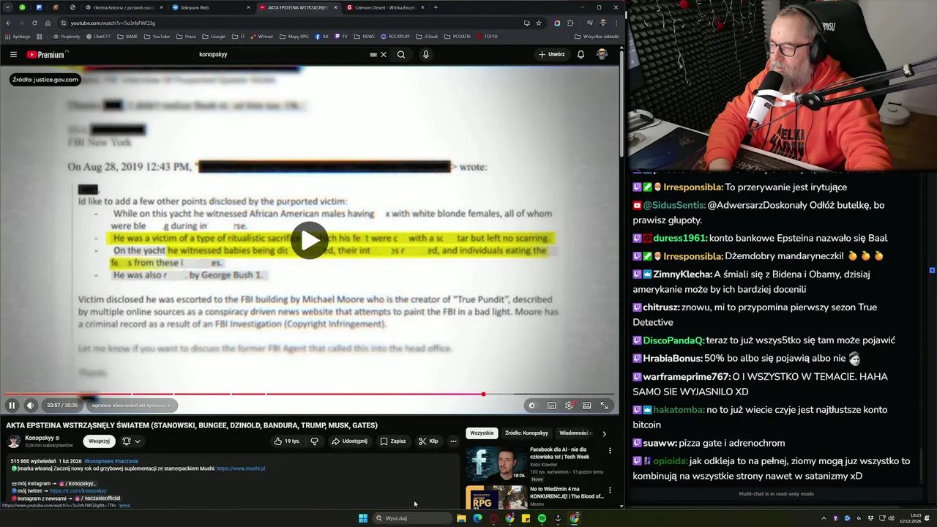Open chapter "ogromna afera wokół akt epsteina"
This screenshot has height=527, width=937.
click(131, 405)
